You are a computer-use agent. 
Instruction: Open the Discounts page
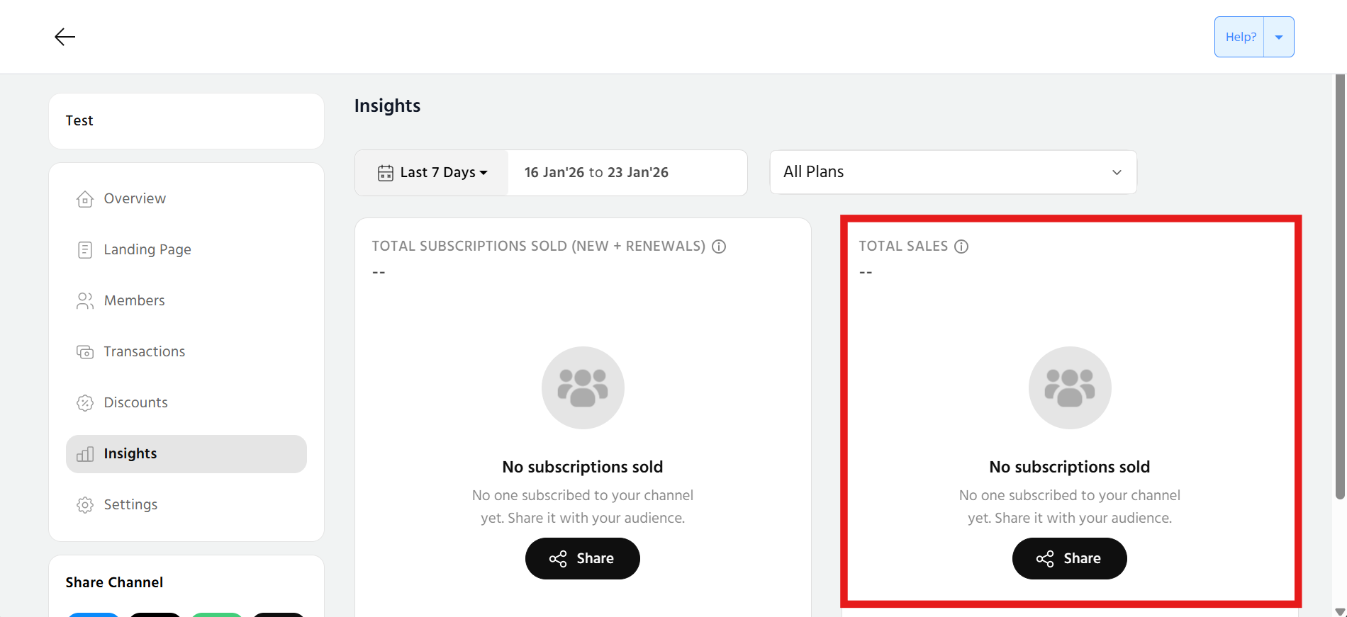coord(135,403)
